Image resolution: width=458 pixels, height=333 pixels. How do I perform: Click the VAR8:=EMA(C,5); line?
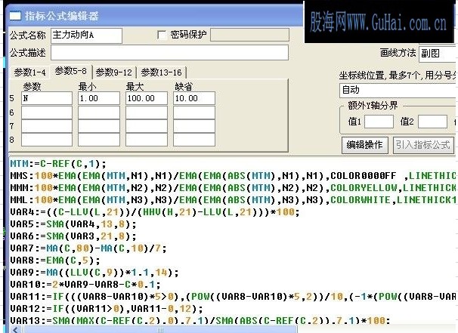tap(55, 261)
